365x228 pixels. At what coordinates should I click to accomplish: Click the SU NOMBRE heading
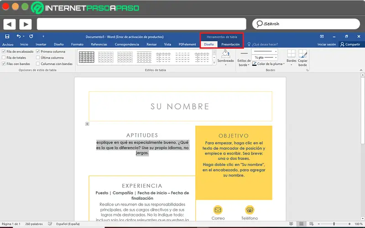point(180,107)
